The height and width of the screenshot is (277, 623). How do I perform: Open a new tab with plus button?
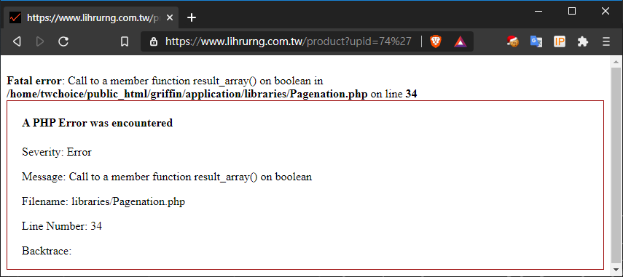pos(192,18)
